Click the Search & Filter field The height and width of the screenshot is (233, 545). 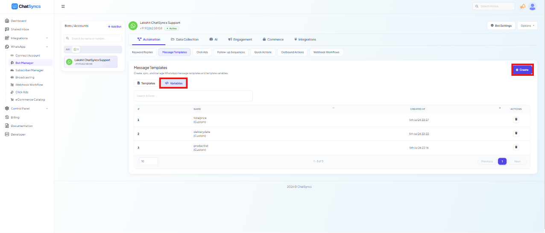point(193,96)
